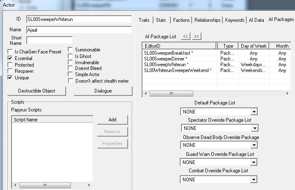Click the Type column header
Image resolution: width=295 pixels, height=190 pixels.
pos(228,46)
